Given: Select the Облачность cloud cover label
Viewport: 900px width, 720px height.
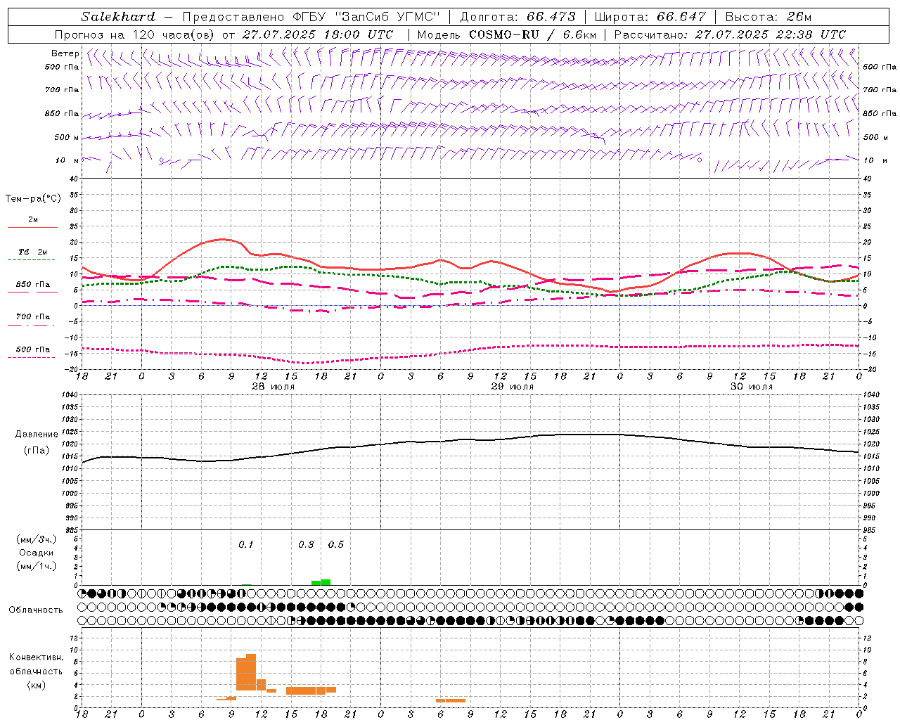Looking at the screenshot, I should (x=36, y=610).
